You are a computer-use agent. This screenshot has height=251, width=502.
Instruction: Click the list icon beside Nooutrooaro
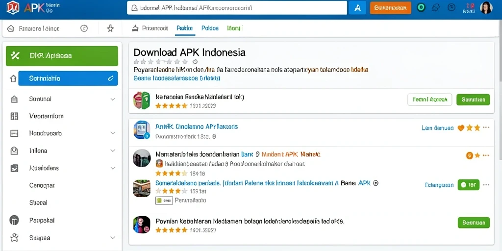[14, 133]
